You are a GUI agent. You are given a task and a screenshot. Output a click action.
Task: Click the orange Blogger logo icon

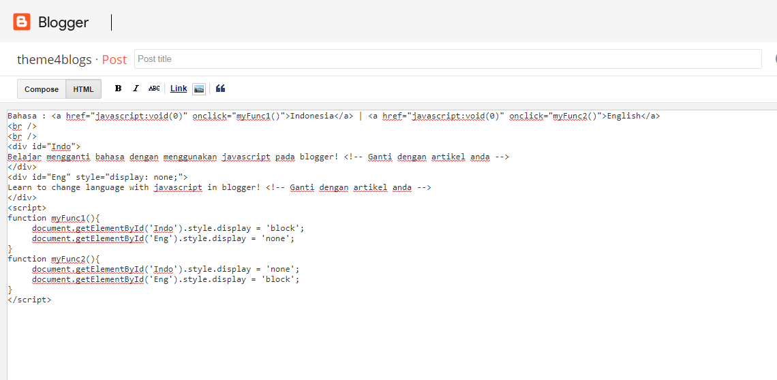point(22,22)
